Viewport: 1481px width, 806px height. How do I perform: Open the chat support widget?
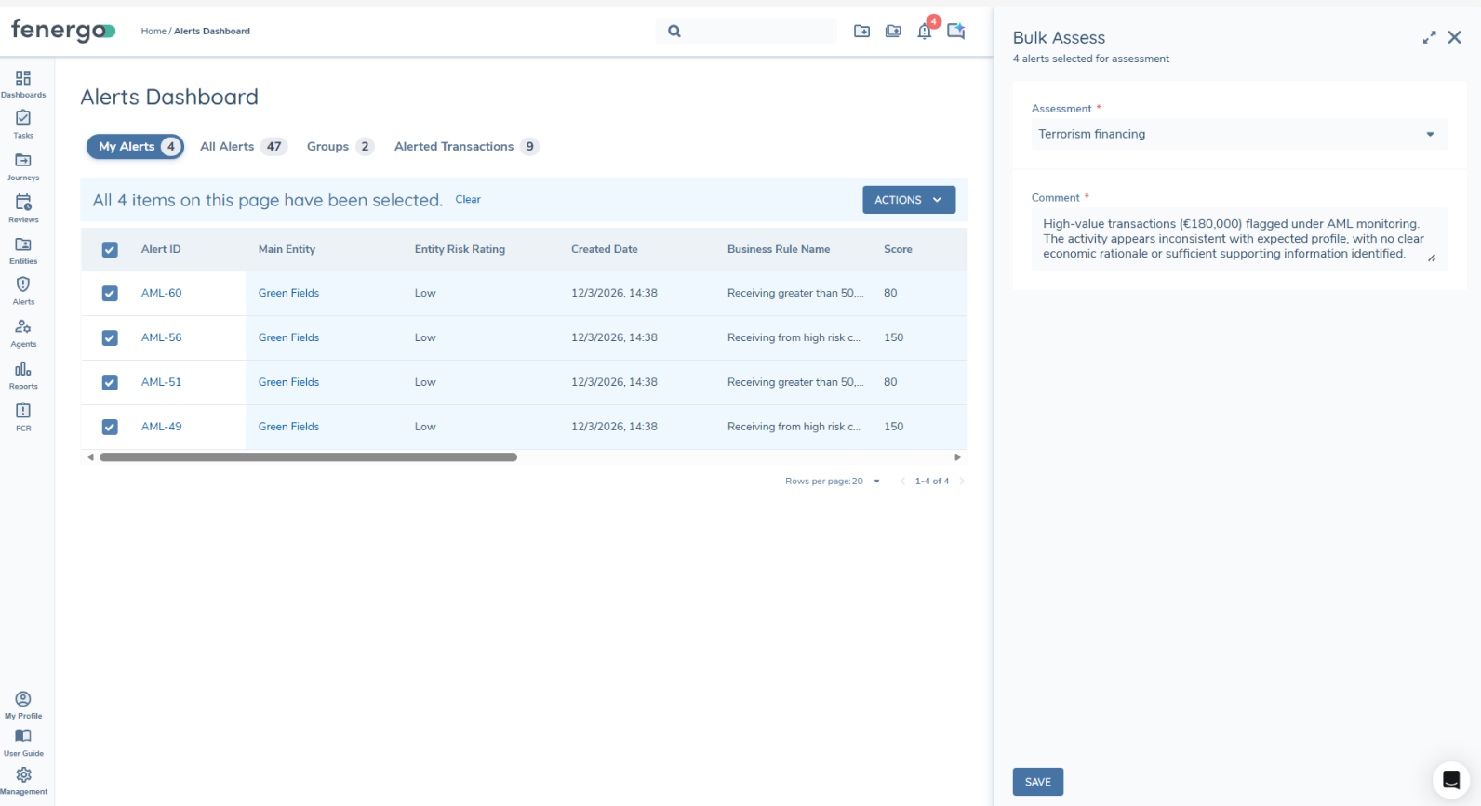(x=1450, y=780)
